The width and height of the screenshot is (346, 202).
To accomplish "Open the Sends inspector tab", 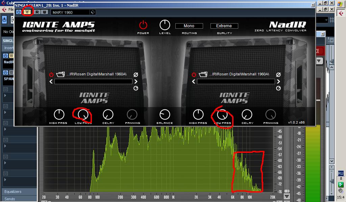I will click(10, 199).
